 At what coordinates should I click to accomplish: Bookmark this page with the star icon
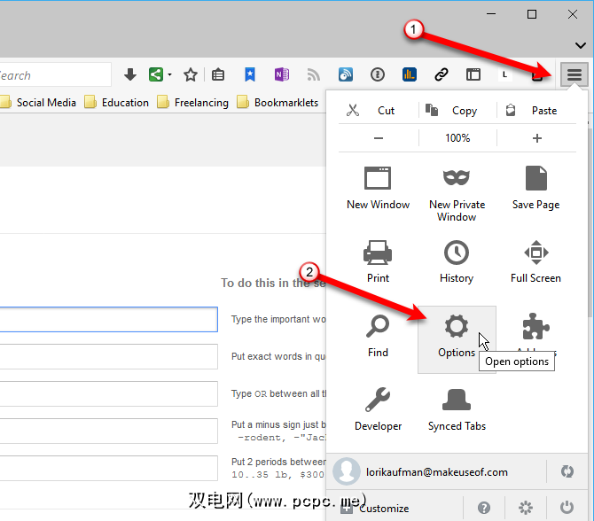(x=191, y=74)
